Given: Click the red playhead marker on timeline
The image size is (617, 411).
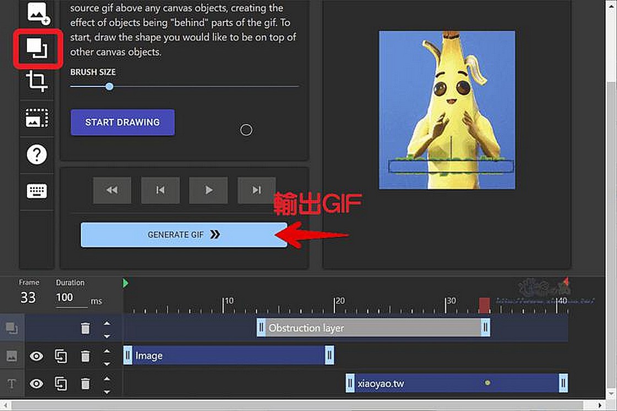Looking at the screenshot, I should click(484, 305).
